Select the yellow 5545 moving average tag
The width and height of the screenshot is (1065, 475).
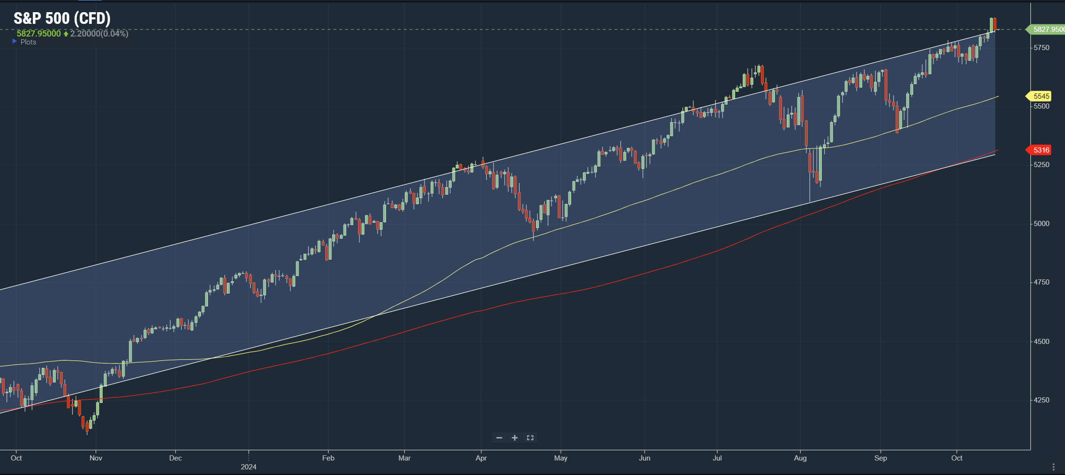1039,96
